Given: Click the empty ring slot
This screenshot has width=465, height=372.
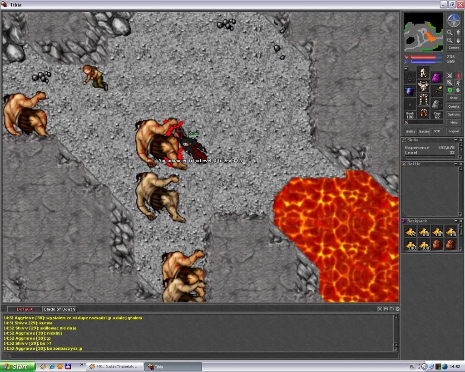Looking at the screenshot, I should click(410, 104).
